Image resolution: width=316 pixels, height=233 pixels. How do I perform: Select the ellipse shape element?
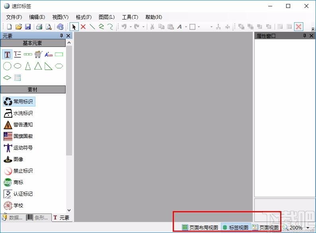(18, 66)
